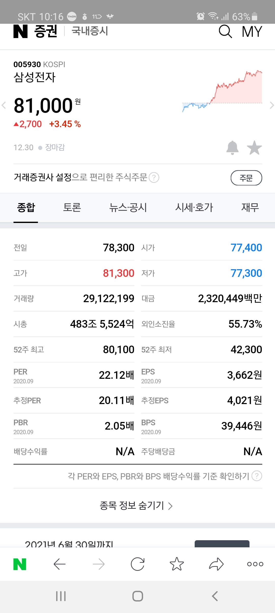
Task: Reload the page with refresh icon
Action: pyautogui.click(x=137, y=564)
